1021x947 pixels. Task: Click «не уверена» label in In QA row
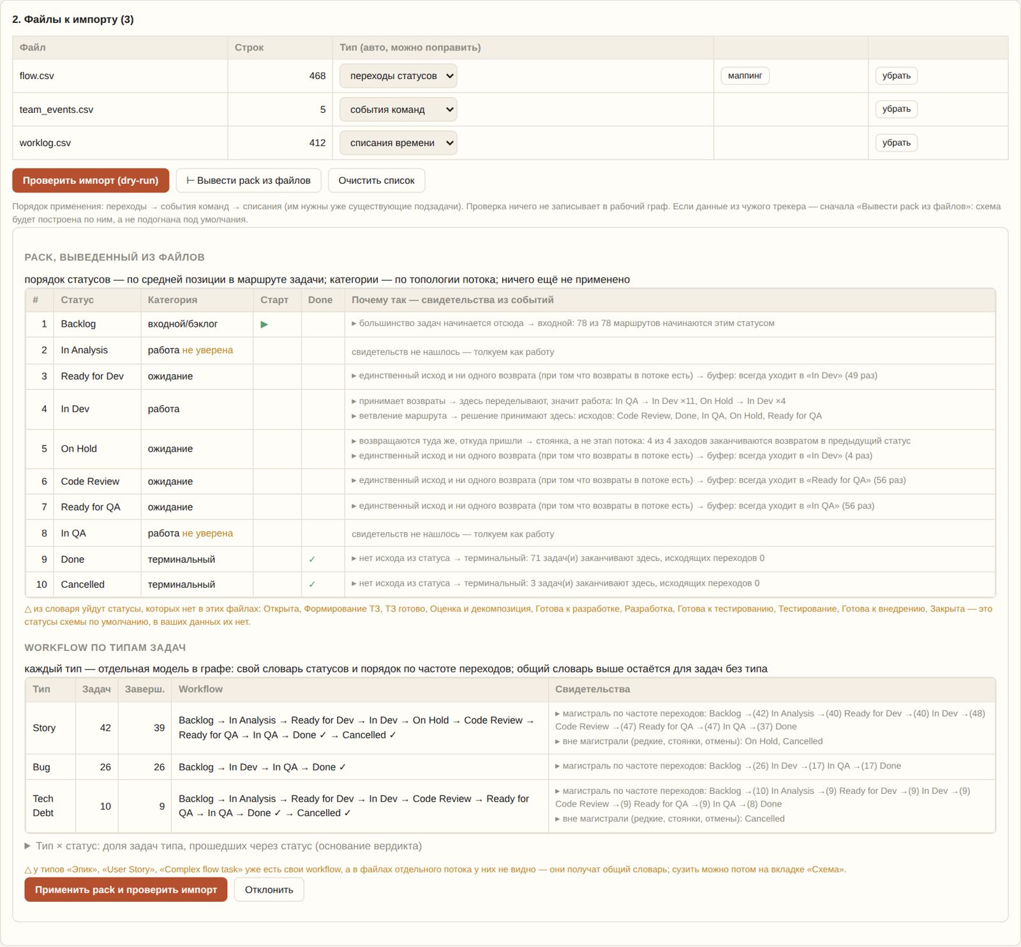coord(207,533)
